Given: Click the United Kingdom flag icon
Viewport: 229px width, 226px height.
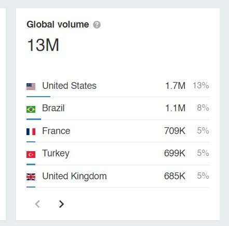Looking at the screenshot, I should (x=31, y=177).
